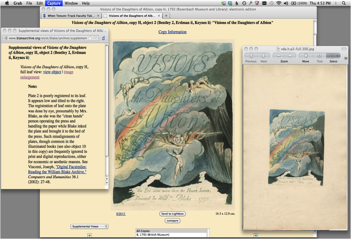Click the Visions title plate image in browser

coord(172,125)
